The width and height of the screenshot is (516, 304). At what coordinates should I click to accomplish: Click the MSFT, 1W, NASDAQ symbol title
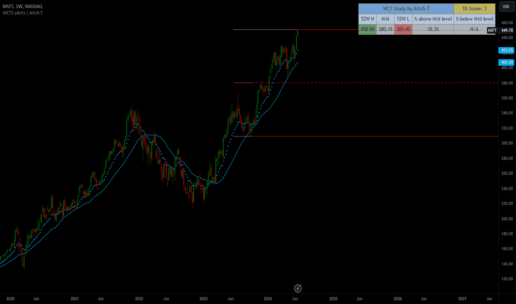point(22,6)
